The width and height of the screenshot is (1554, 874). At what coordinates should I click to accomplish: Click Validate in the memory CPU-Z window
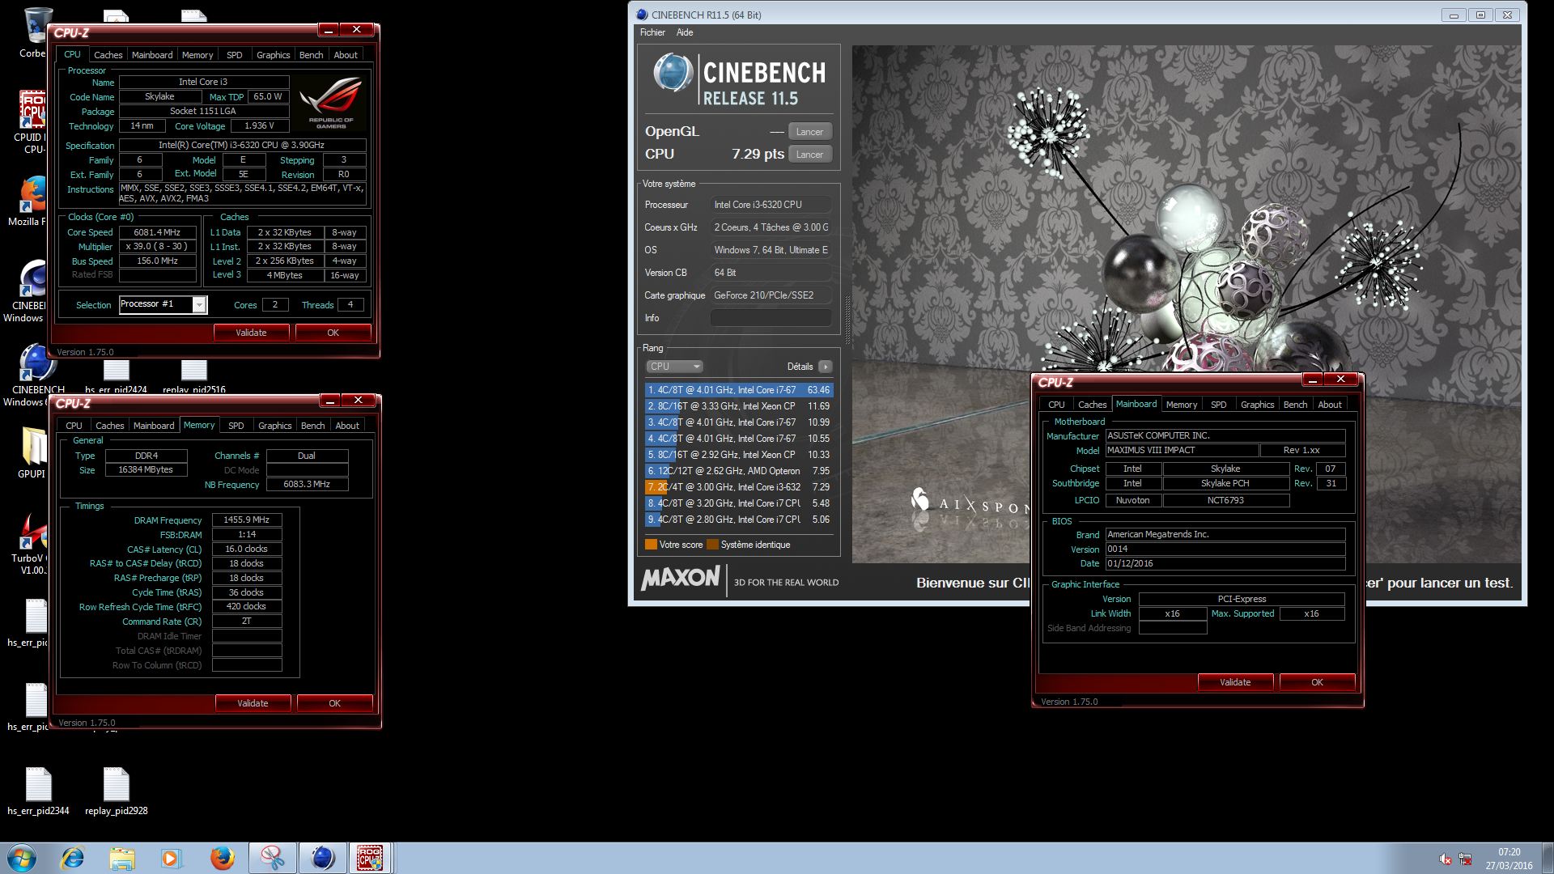coord(253,703)
